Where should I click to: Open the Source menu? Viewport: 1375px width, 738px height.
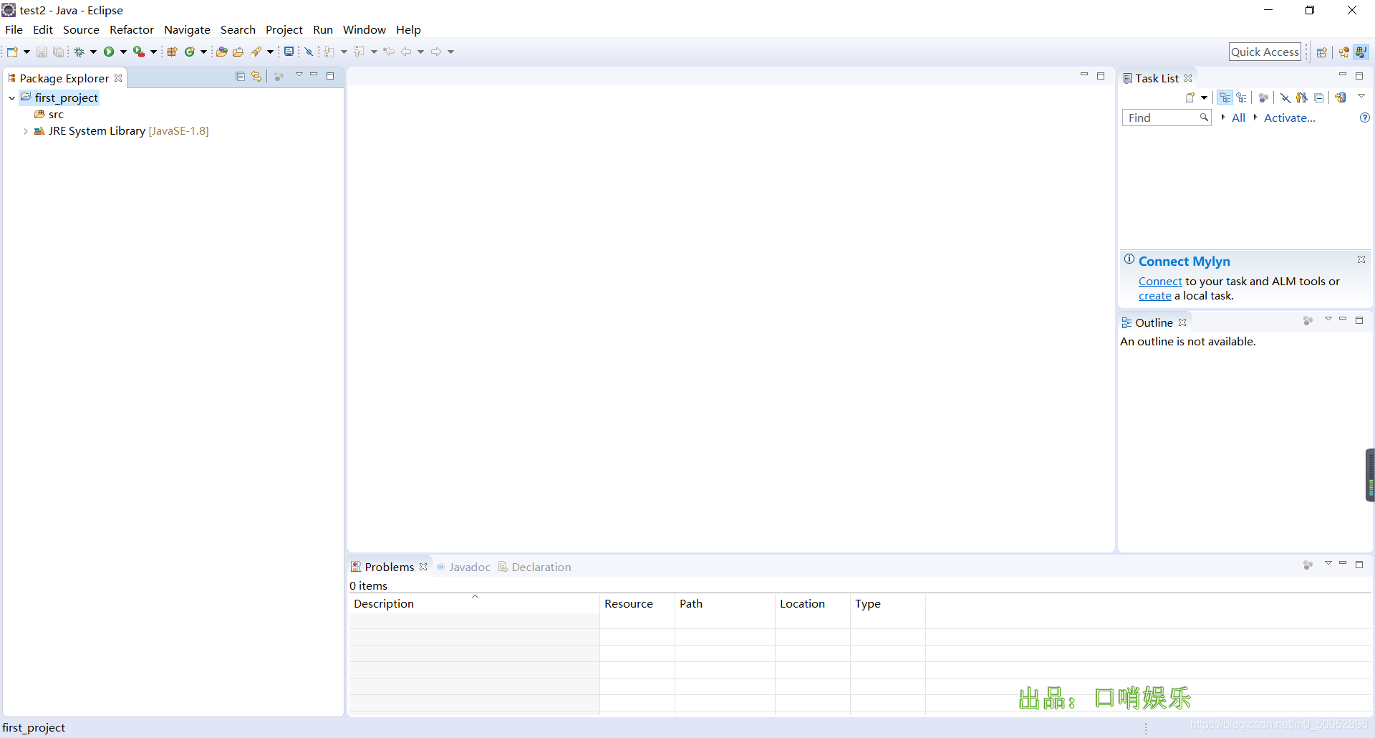(x=81, y=29)
